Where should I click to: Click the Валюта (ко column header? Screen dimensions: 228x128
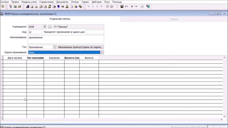72,58
